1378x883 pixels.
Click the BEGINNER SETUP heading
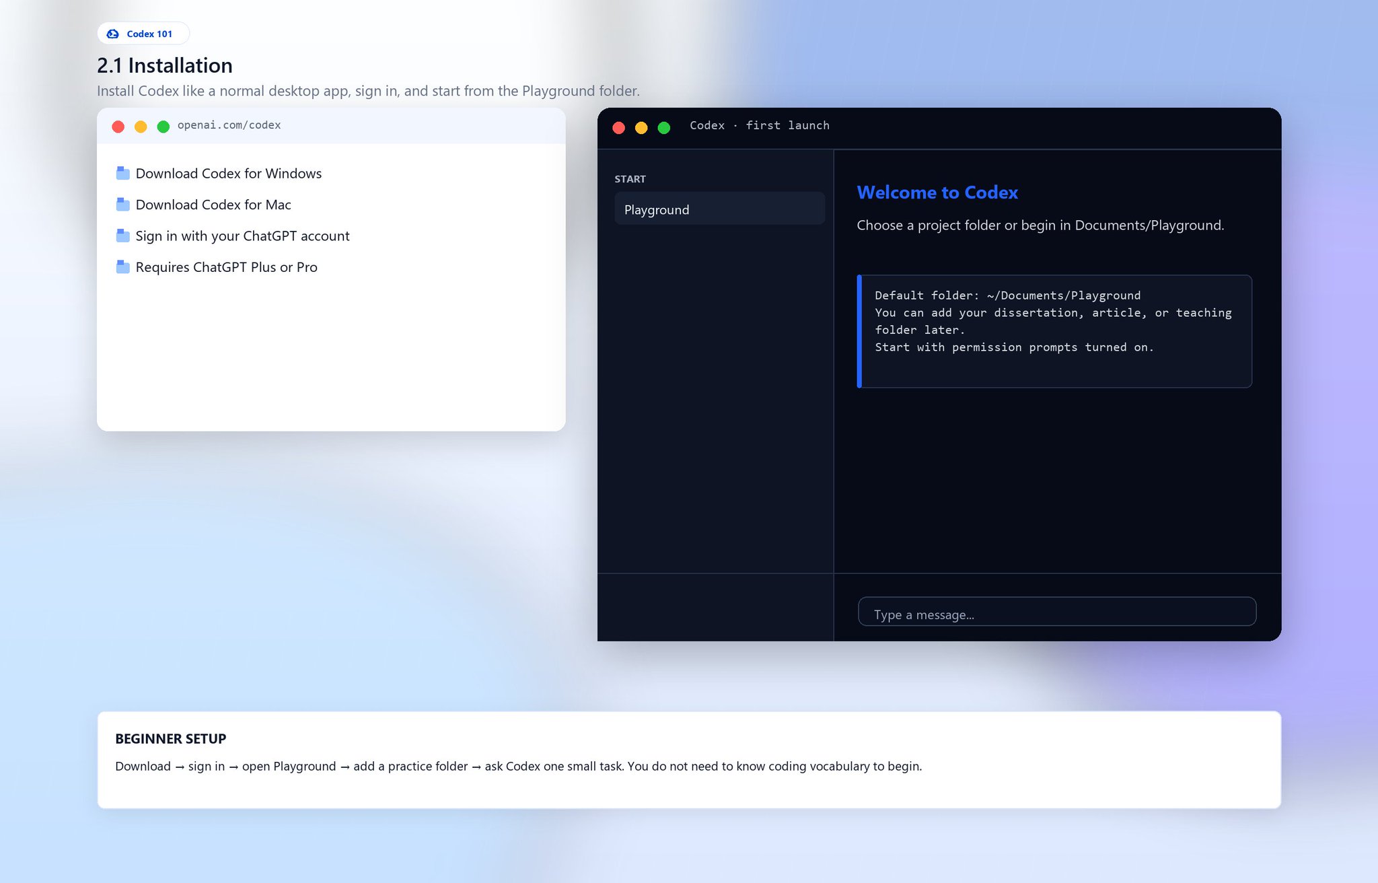170,739
